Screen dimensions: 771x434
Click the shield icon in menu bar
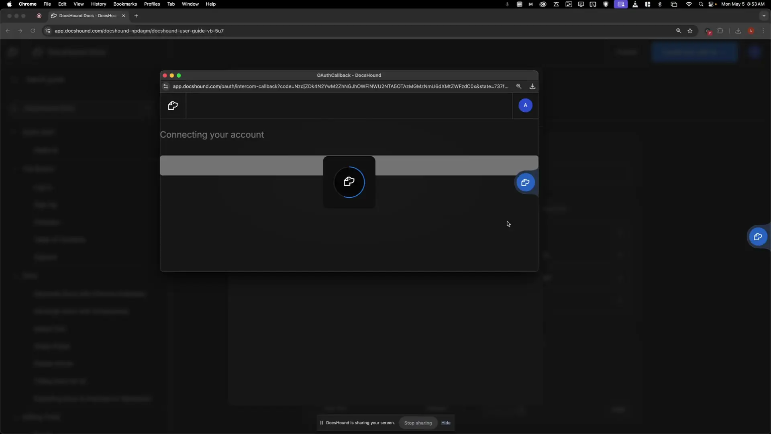pyautogui.click(x=606, y=4)
